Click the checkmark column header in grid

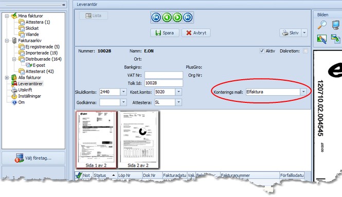point(79,175)
